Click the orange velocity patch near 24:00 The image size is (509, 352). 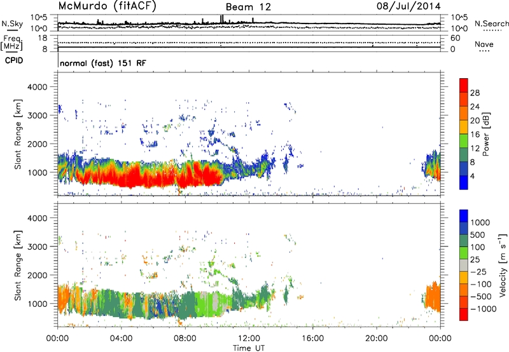[x=433, y=298]
